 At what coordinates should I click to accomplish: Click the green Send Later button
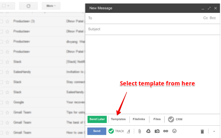tap(97, 119)
